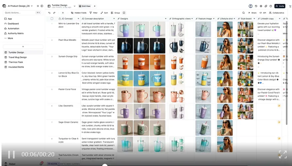Screen dimensions: 292x166
Task: Open the Group options
Action: (x=115, y=13)
